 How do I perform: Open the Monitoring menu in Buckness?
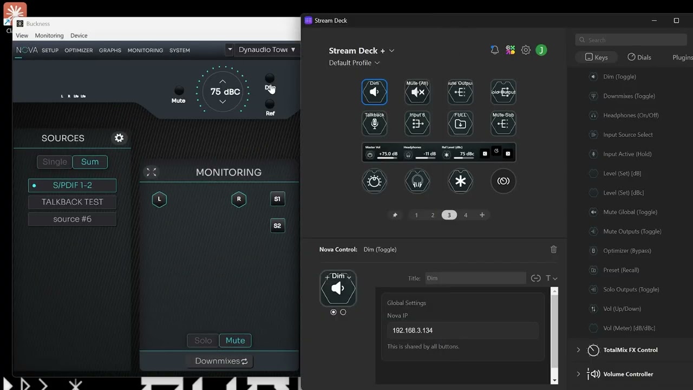click(49, 35)
